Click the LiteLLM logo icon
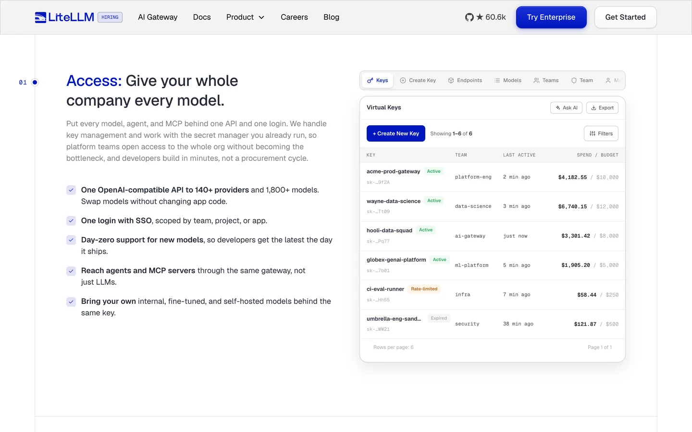 (40, 17)
